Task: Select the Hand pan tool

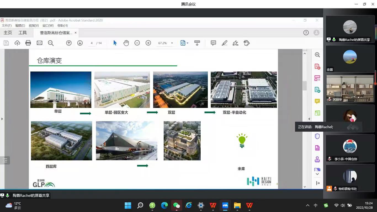Action: point(126,43)
